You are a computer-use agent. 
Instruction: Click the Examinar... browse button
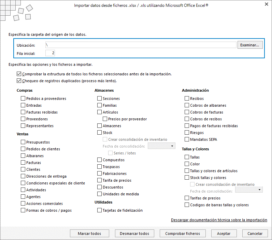click(x=250, y=45)
